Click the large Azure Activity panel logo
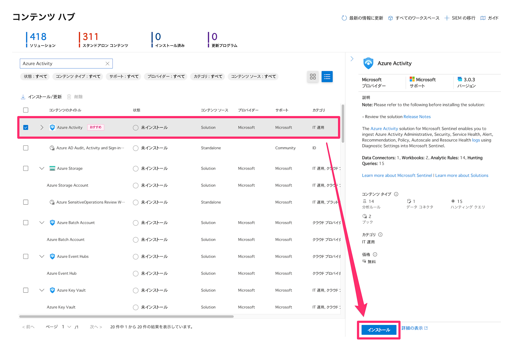This screenshot has width=513, height=346. click(x=368, y=63)
